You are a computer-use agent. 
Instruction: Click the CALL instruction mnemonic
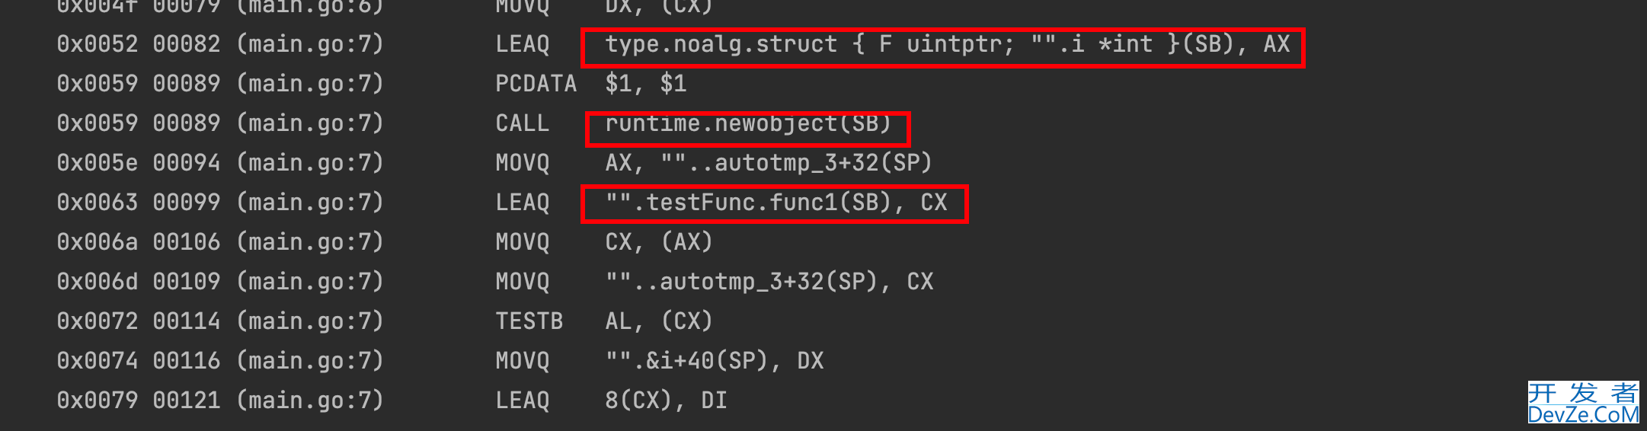pyautogui.click(x=523, y=123)
